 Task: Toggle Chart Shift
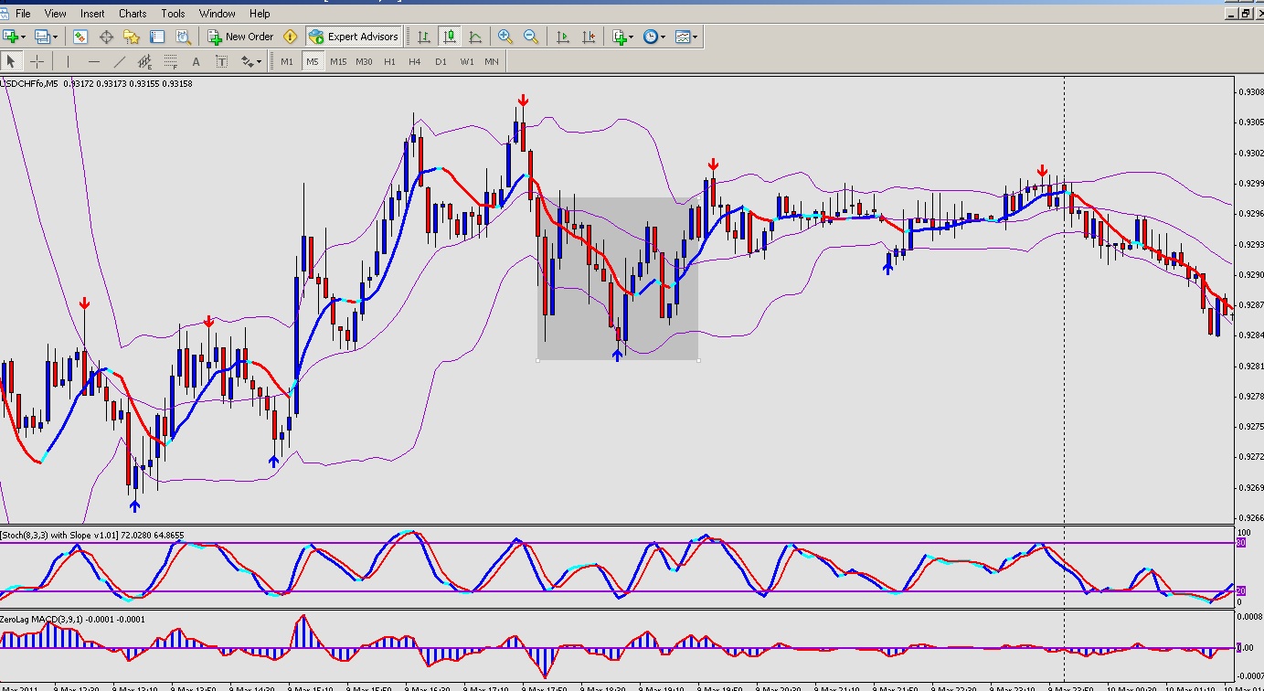(x=589, y=37)
